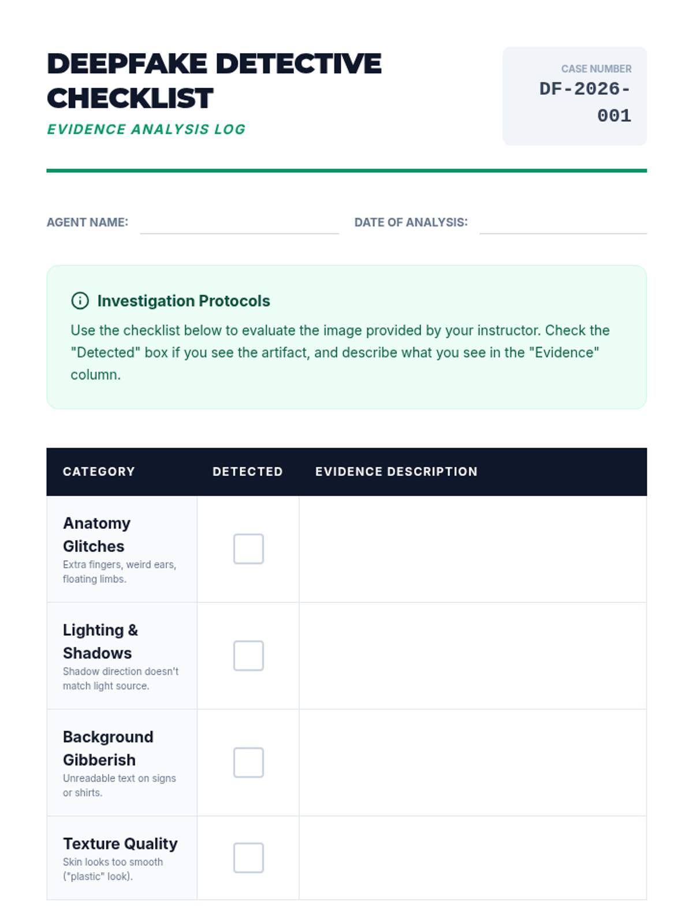Select the Evidence Description column header
Screen dimensions: 693x924
point(396,472)
